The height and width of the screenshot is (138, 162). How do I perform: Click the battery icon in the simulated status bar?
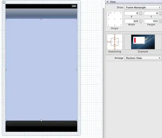point(74,6)
